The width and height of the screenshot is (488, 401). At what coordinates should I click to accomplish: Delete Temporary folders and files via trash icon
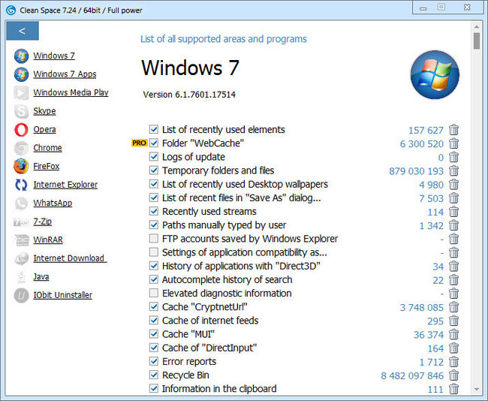tap(453, 170)
